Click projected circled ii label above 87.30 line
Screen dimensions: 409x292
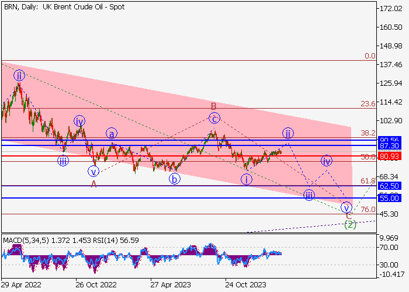(x=288, y=133)
